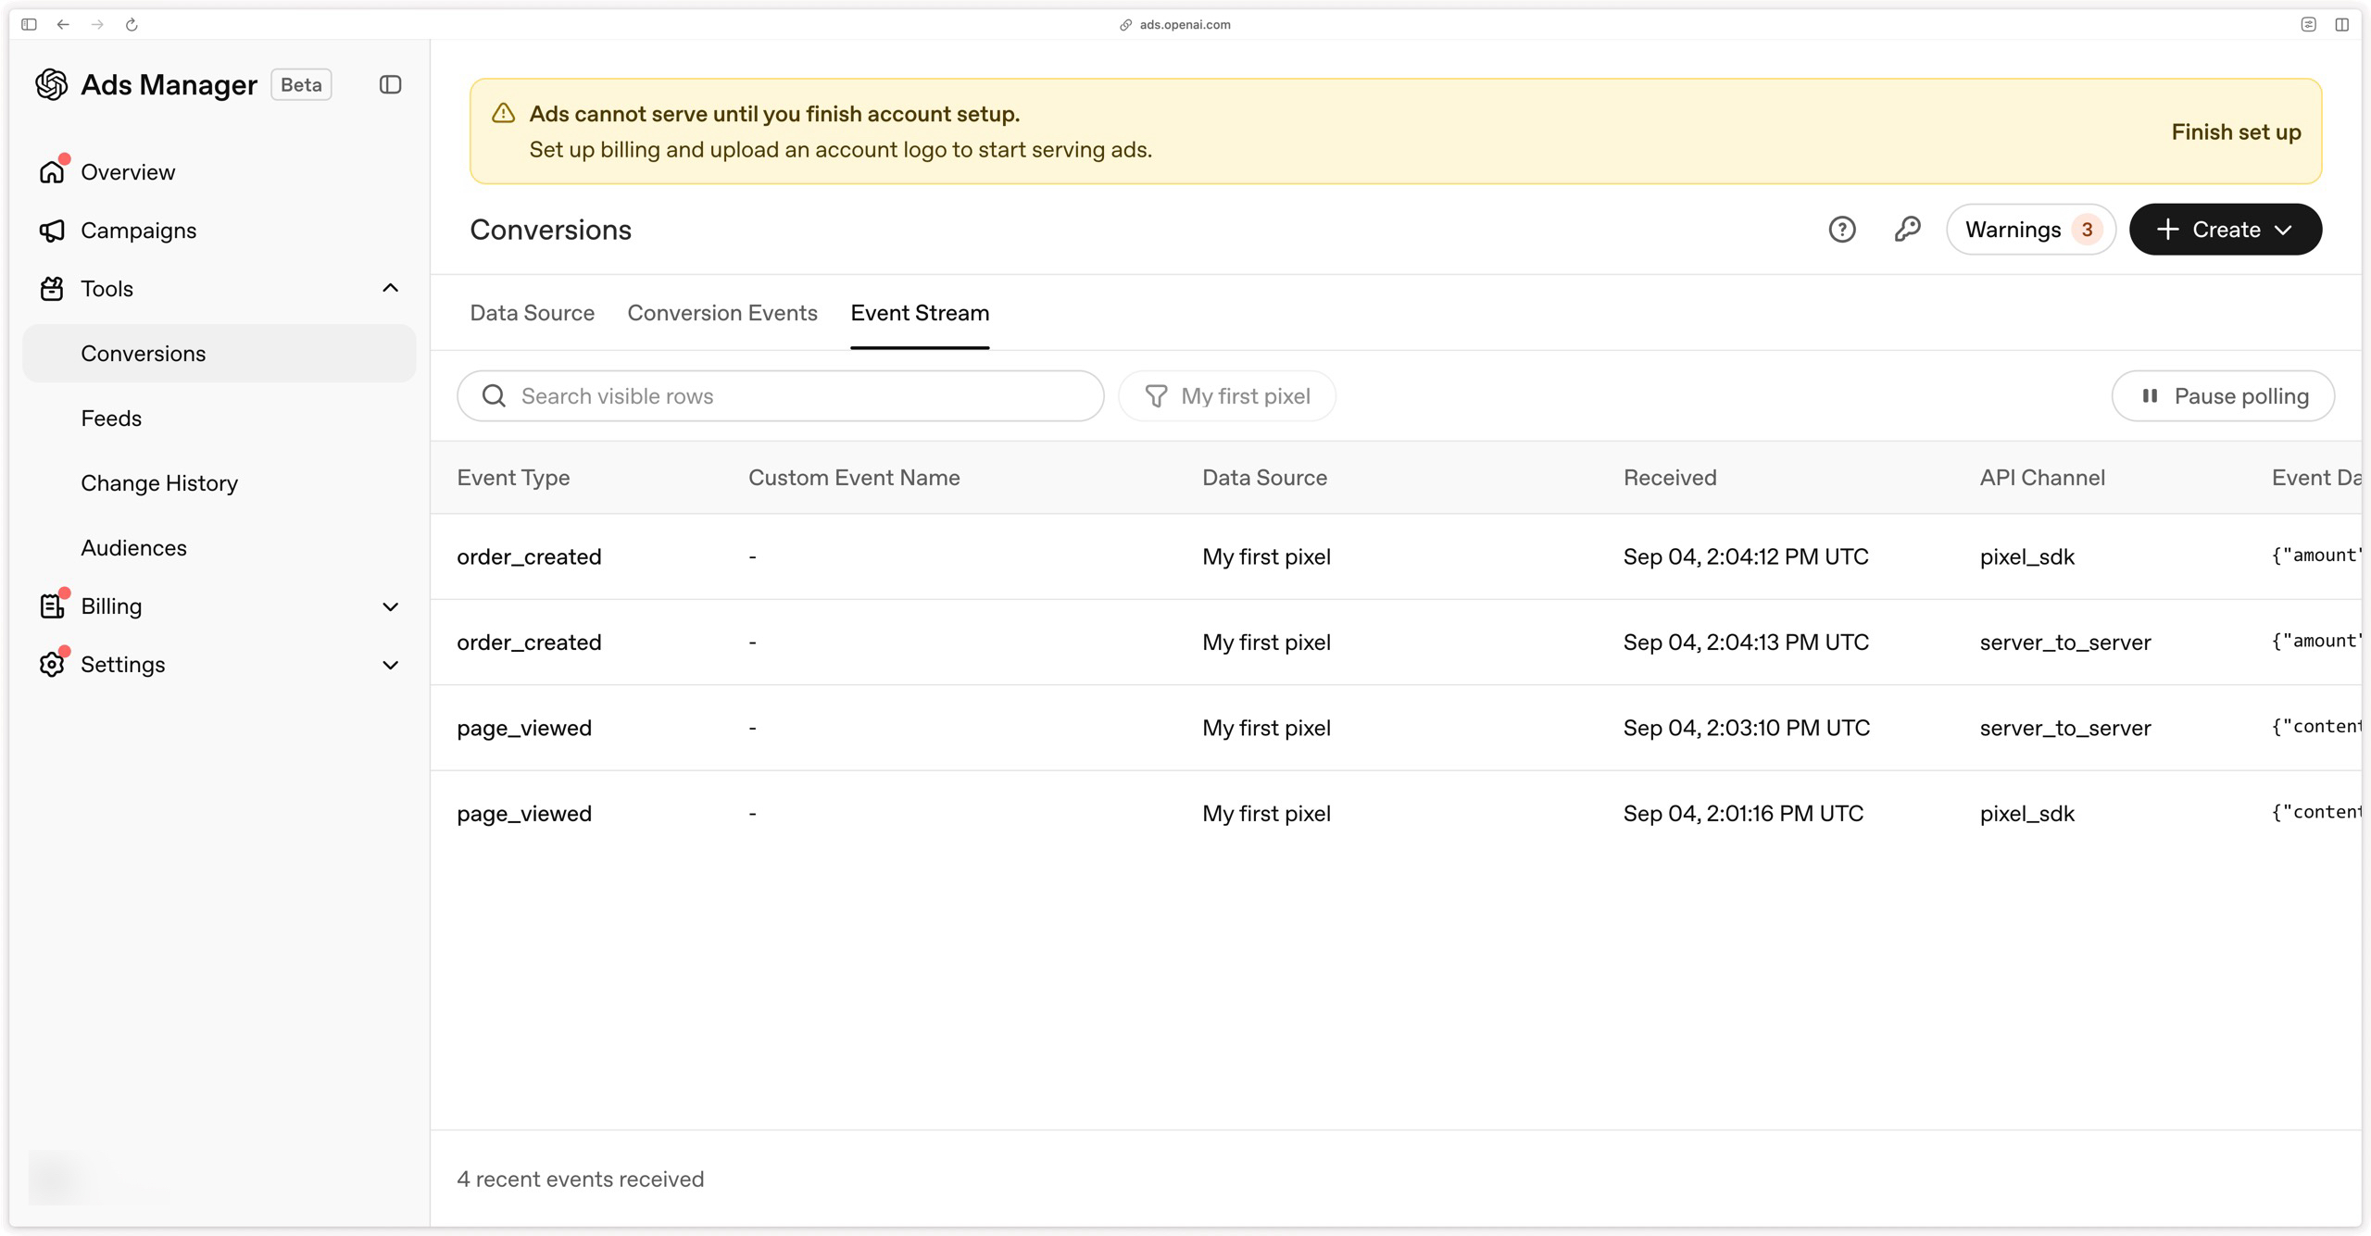
Task: Expand the Billing section chevron
Action: coord(390,606)
